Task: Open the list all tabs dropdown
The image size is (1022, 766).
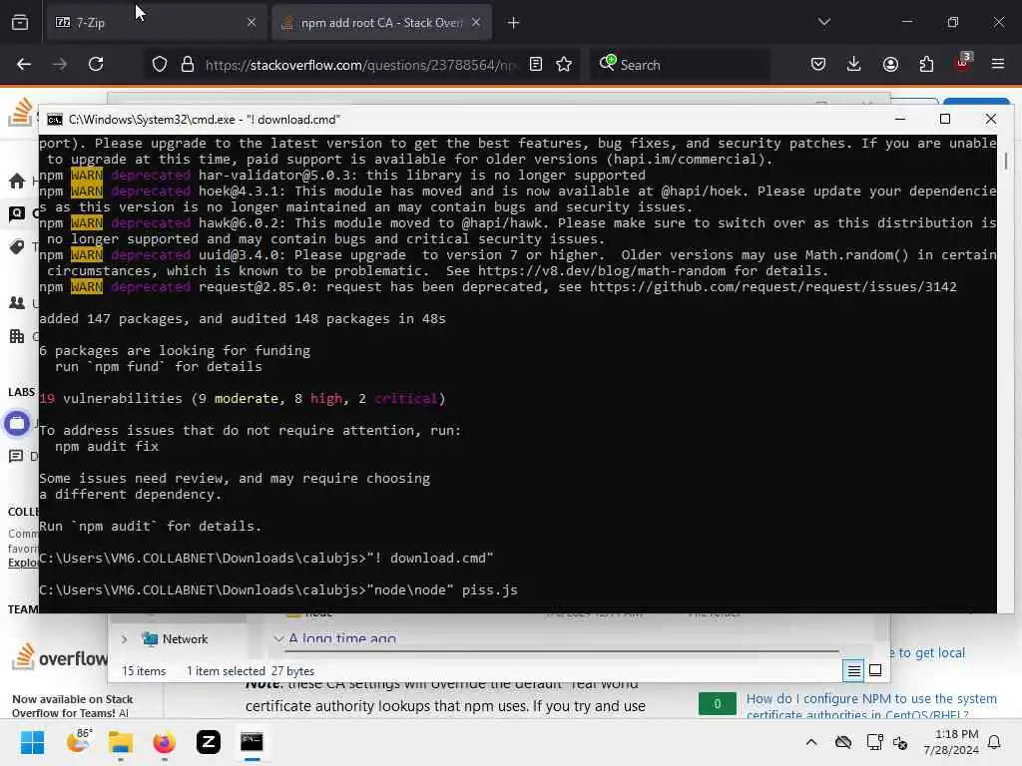Action: (824, 22)
